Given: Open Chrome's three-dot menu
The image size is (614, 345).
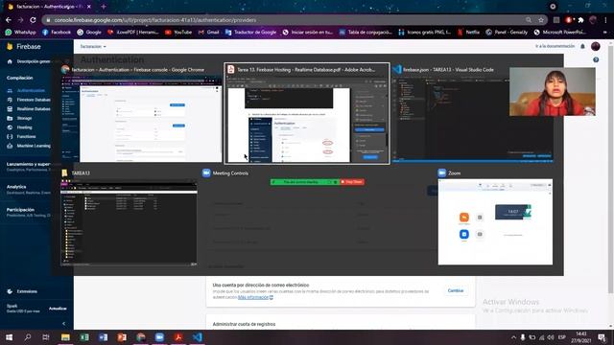Looking at the screenshot, I should pyautogui.click(x=605, y=20).
